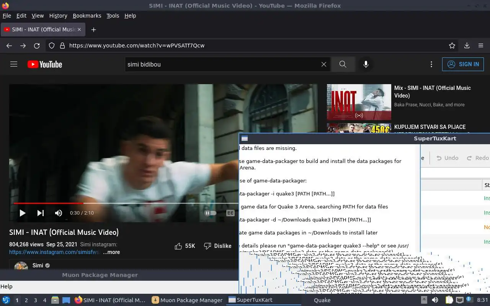Open a new tab with plus button
Viewport: 490px width, 306px height.
[93, 29]
